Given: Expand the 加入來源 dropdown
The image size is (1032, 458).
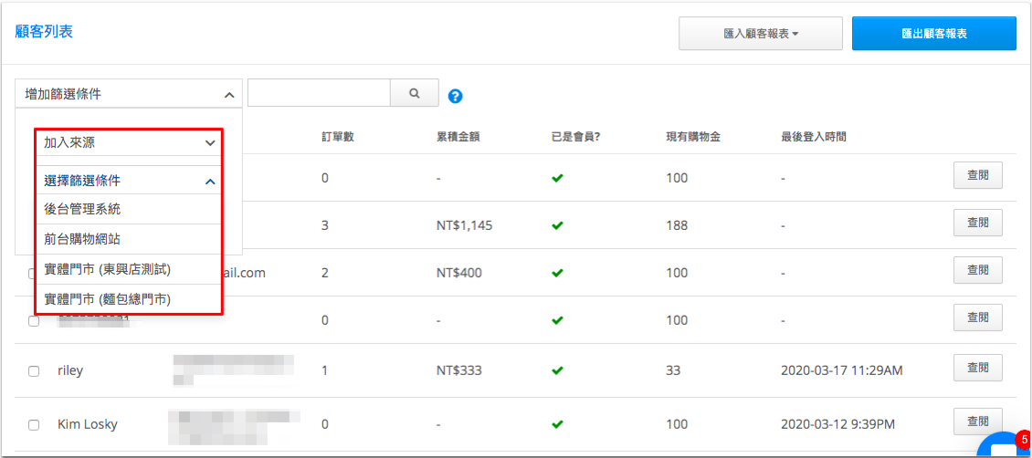Looking at the screenshot, I should (129, 142).
